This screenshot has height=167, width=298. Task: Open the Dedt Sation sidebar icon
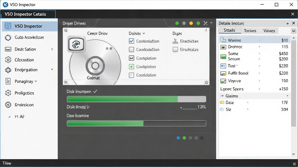click(8, 49)
